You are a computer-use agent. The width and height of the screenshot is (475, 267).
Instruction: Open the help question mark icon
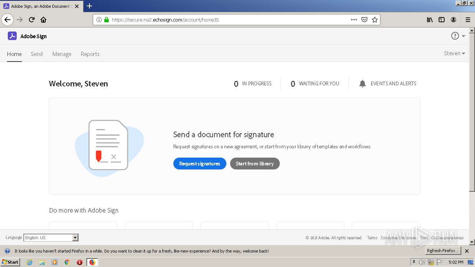pos(455,36)
